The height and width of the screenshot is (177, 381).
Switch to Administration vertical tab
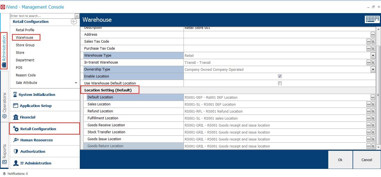(x=4, y=51)
